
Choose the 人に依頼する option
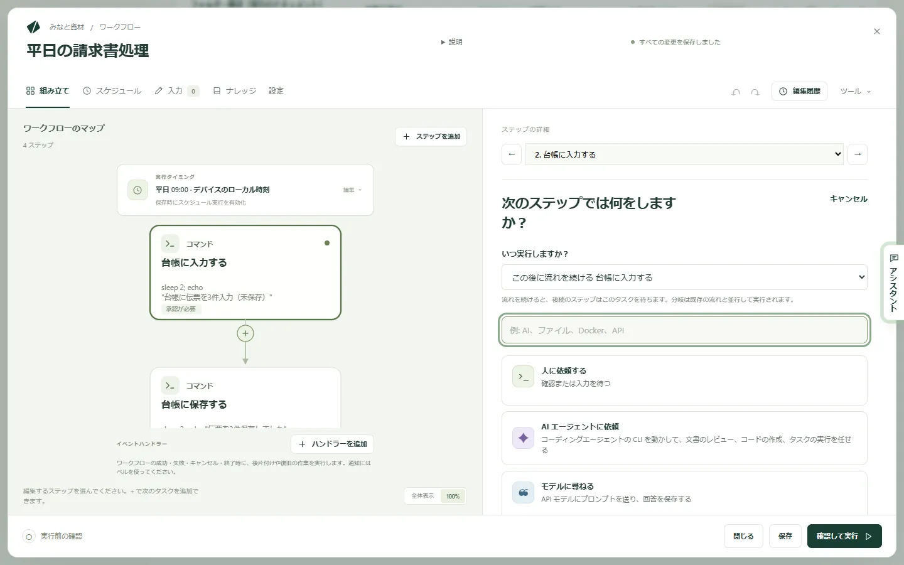coord(684,380)
